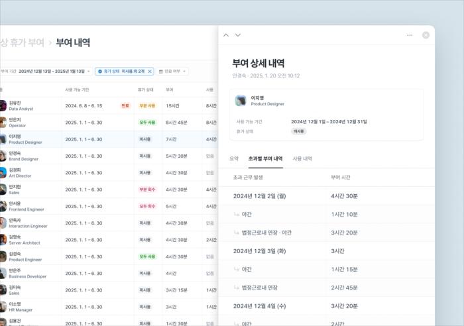Click the calendar icon in 만료 여부 filter
The width and height of the screenshot is (464, 326).
point(161,72)
